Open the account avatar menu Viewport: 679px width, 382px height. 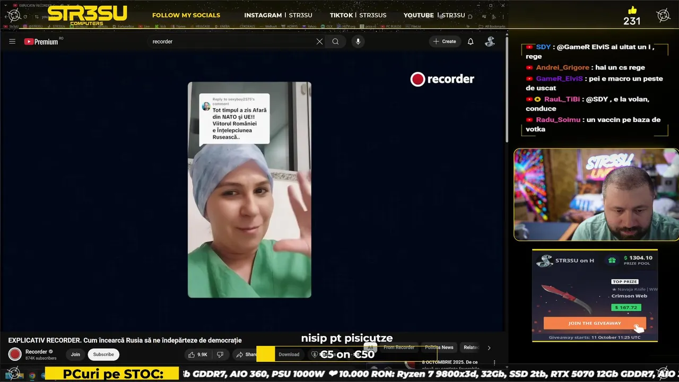coord(490,41)
